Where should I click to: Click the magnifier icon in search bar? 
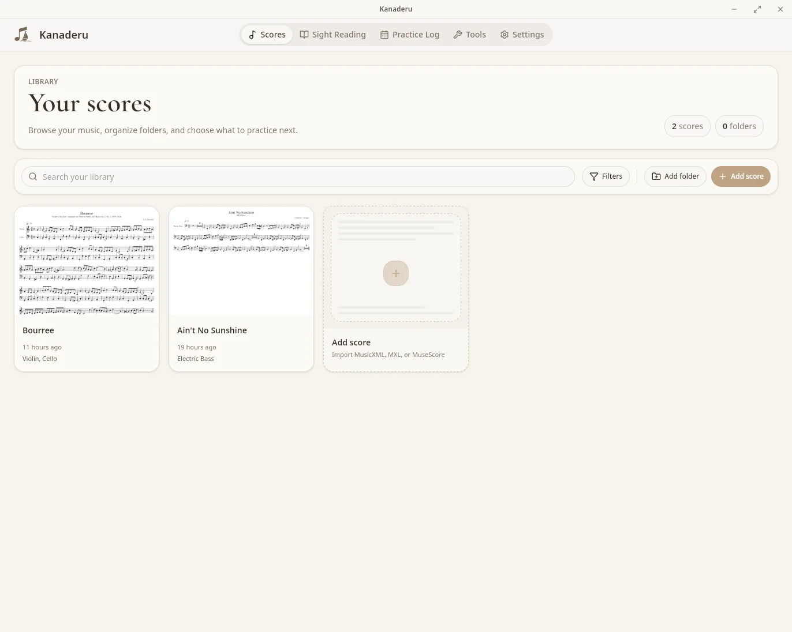pos(33,176)
